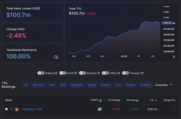Click the bookmark icon beside YokaiSwap
Screen dimensions: 181x119
(x=7, y=109)
